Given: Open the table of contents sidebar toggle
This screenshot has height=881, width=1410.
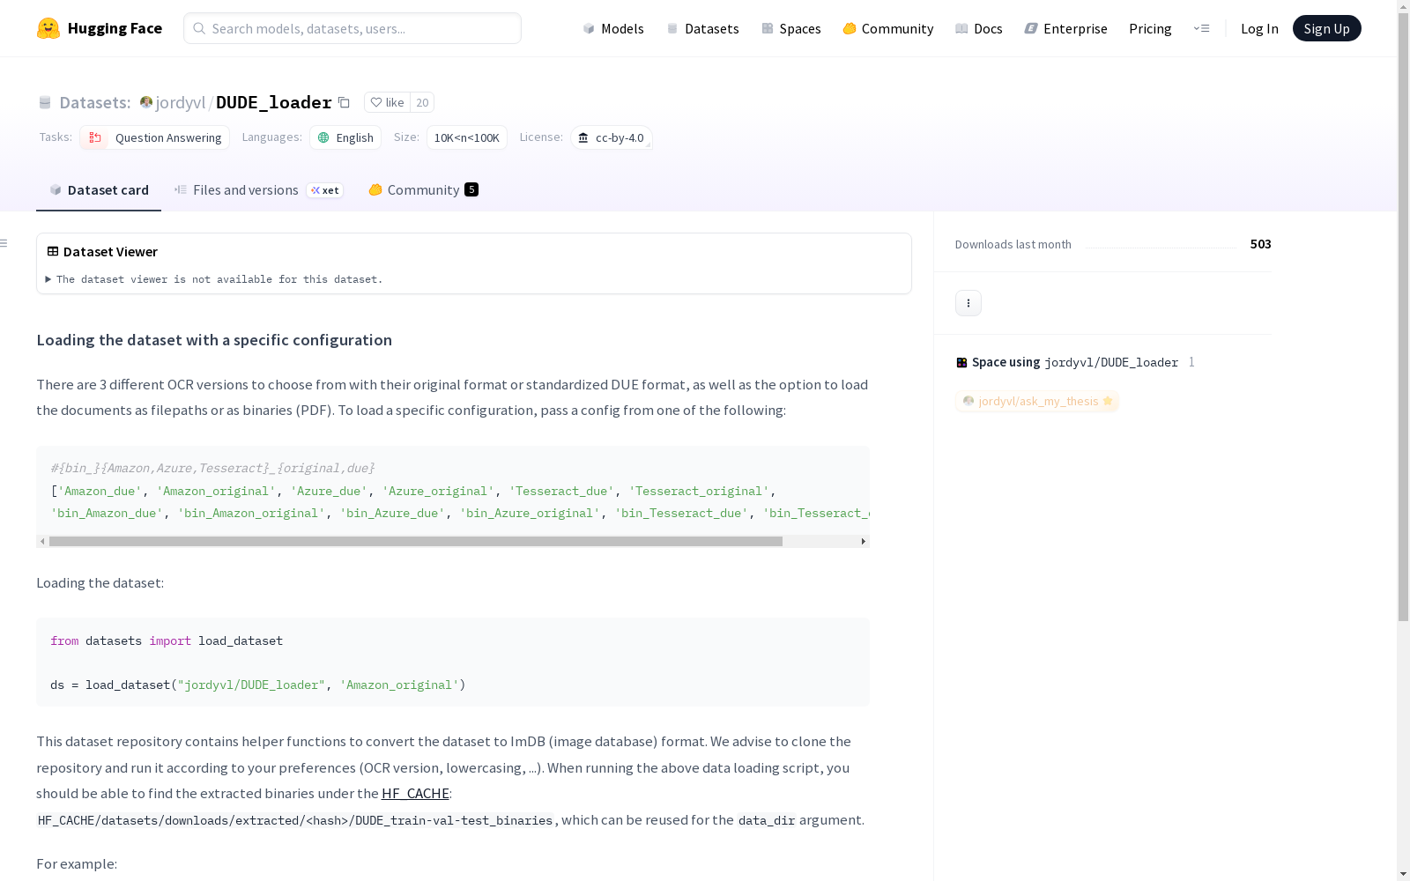Looking at the screenshot, I should pos(4,243).
